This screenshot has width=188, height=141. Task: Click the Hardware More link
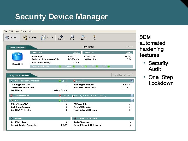[76, 53]
